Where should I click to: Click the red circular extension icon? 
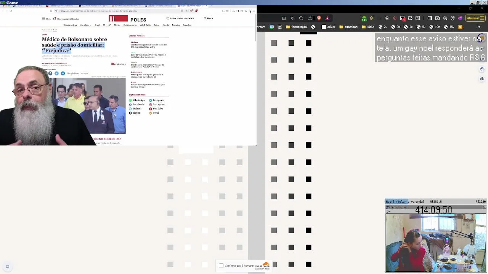coord(395,18)
